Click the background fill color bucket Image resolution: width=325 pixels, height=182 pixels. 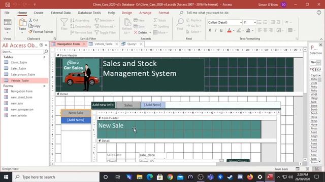pyautogui.click(x=248, y=30)
